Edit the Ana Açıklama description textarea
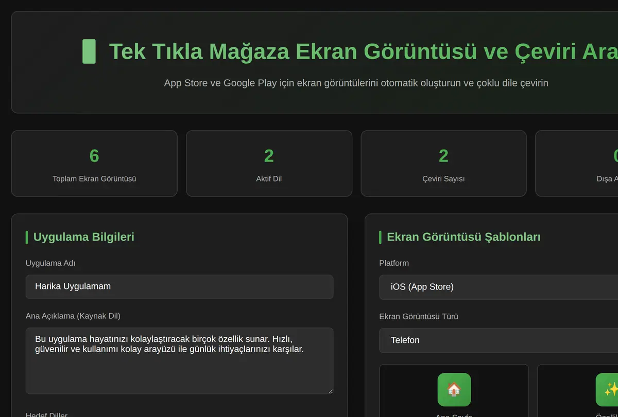 [179, 361]
